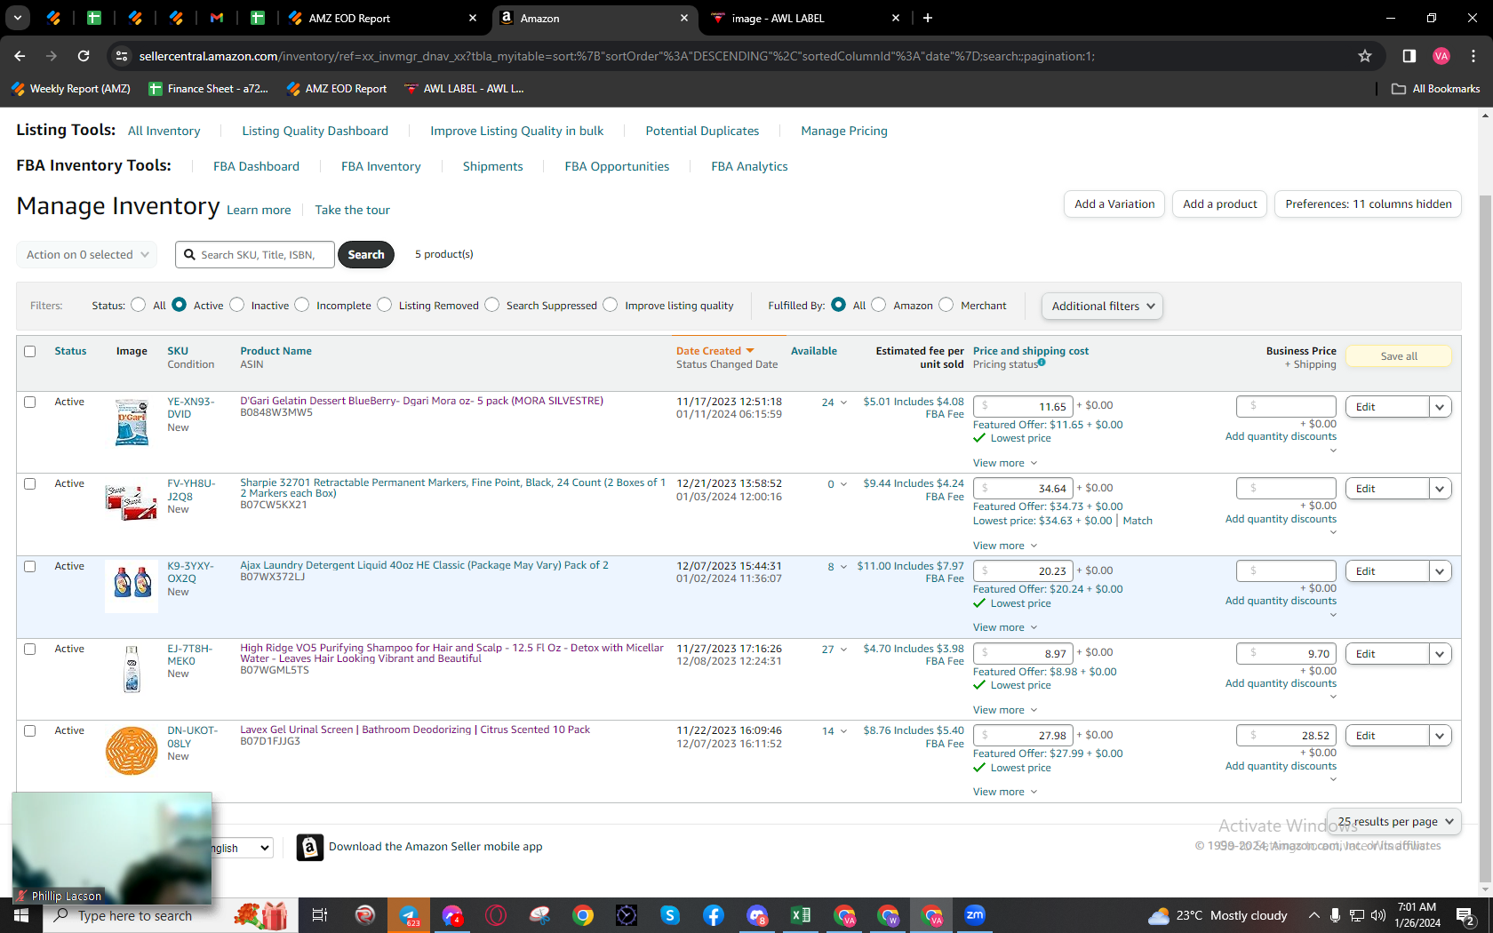Open the Take the tour link
1493x933 pixels.
[x=353, y=210]
